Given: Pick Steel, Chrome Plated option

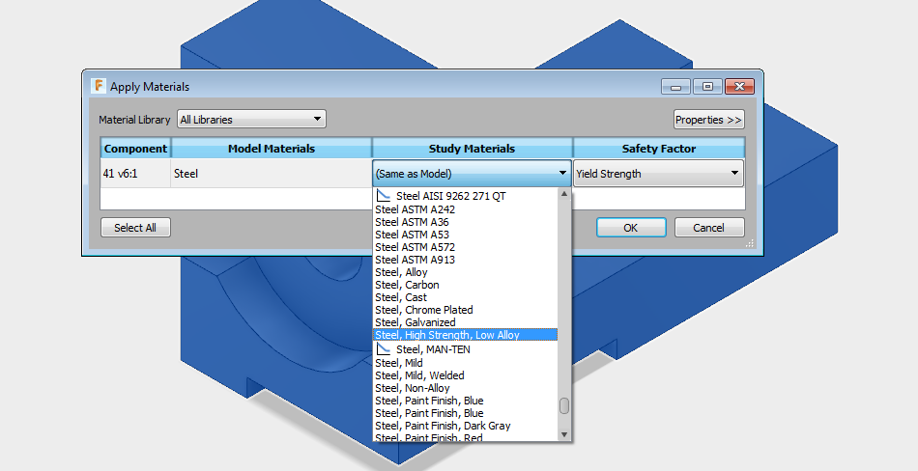Looking at the screenshot, I should pyautogui.click(x=423, y=310).
